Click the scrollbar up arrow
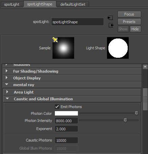This screenshot has width=148, height=154. point(145,67)
